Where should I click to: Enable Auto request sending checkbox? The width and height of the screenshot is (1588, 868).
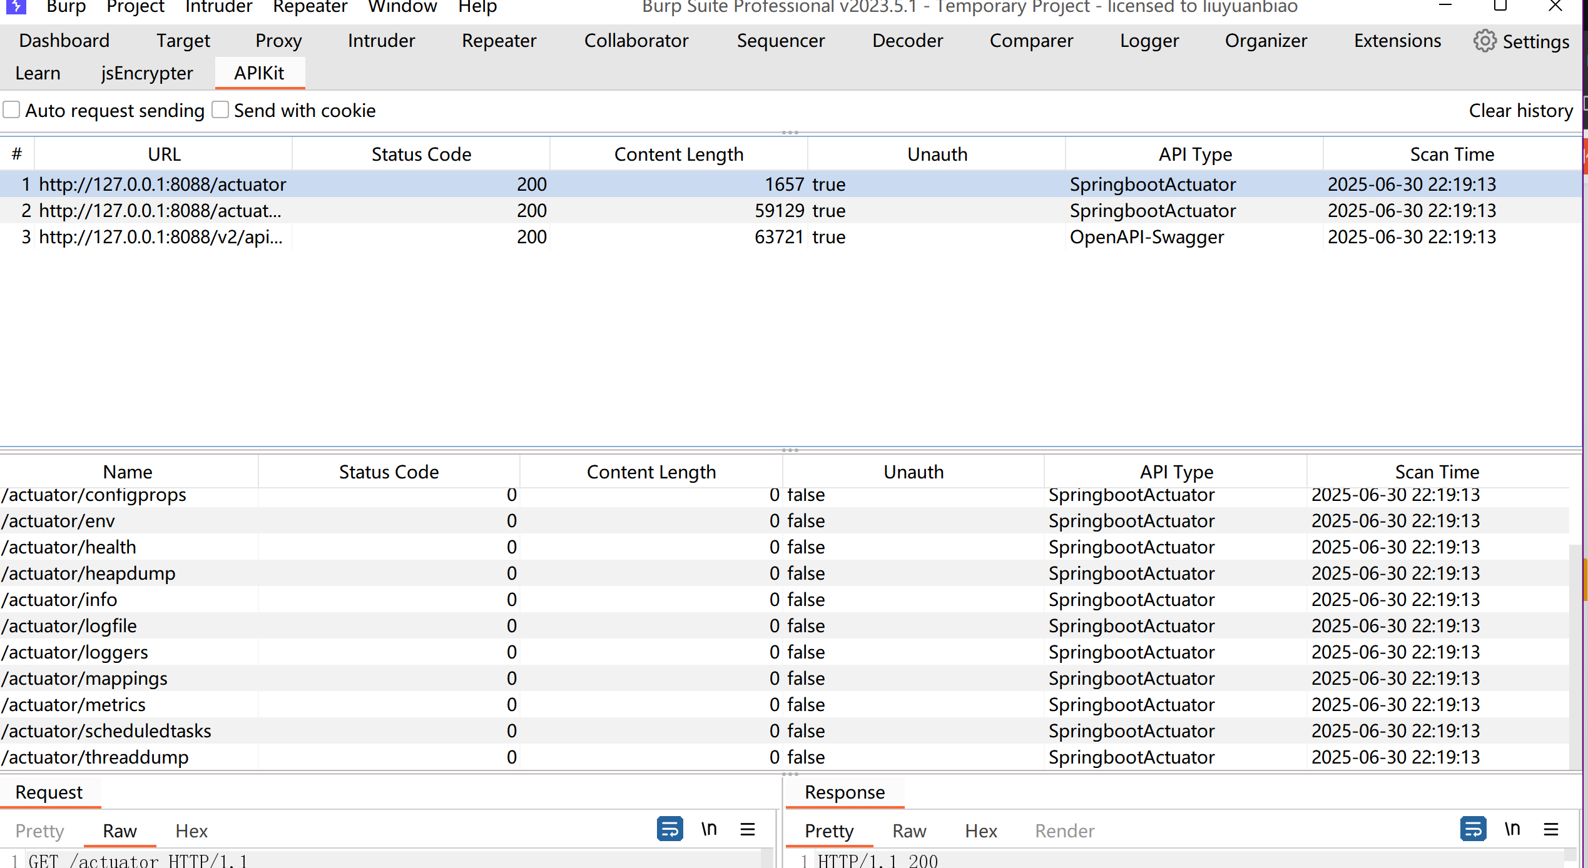pos(12,110)
